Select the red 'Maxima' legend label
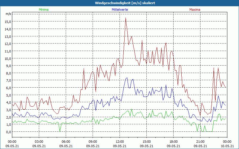 [195, 10]
